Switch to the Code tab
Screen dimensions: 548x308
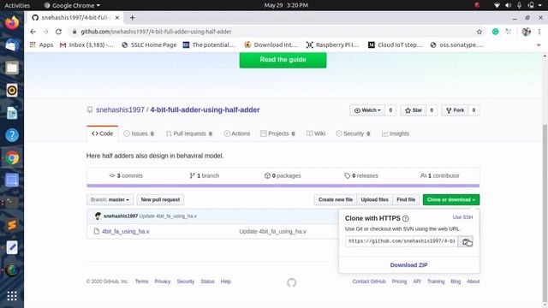click(103, 133)
